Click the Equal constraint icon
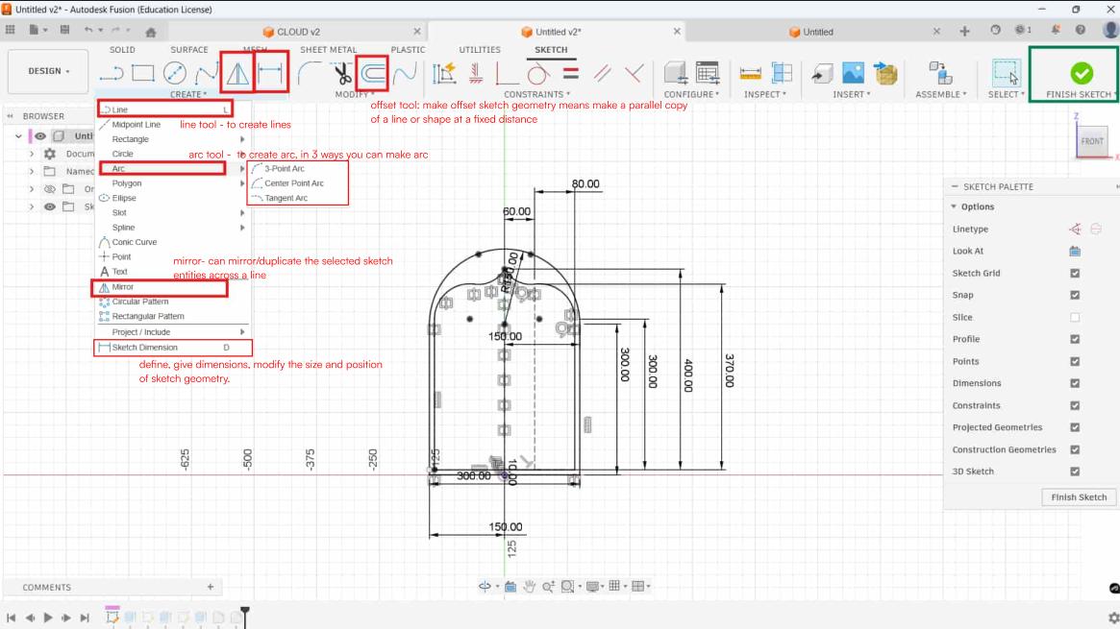 570,73
